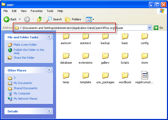Click the Go button
This screenshot has width=168, height=120.
click(x=158, y=28)
